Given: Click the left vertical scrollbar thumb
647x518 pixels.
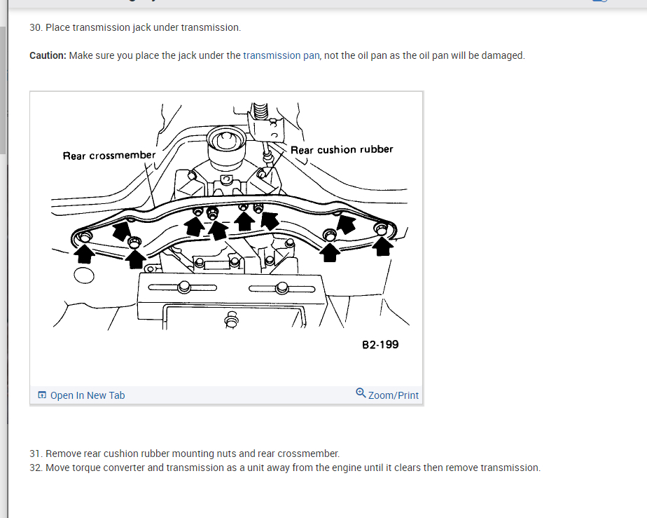Looking at the screenshot, I should coord(3,90).
